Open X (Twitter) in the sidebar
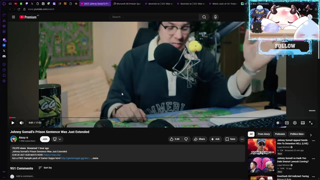The width and height of the screenshot is (320, 180). click(x=4, y=51)
